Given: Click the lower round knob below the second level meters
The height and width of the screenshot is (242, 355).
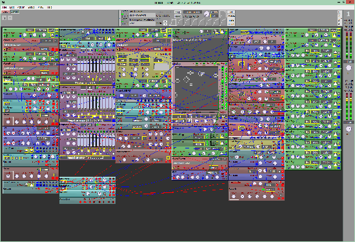Looking at the screenshot, I should tap(349, 129).
